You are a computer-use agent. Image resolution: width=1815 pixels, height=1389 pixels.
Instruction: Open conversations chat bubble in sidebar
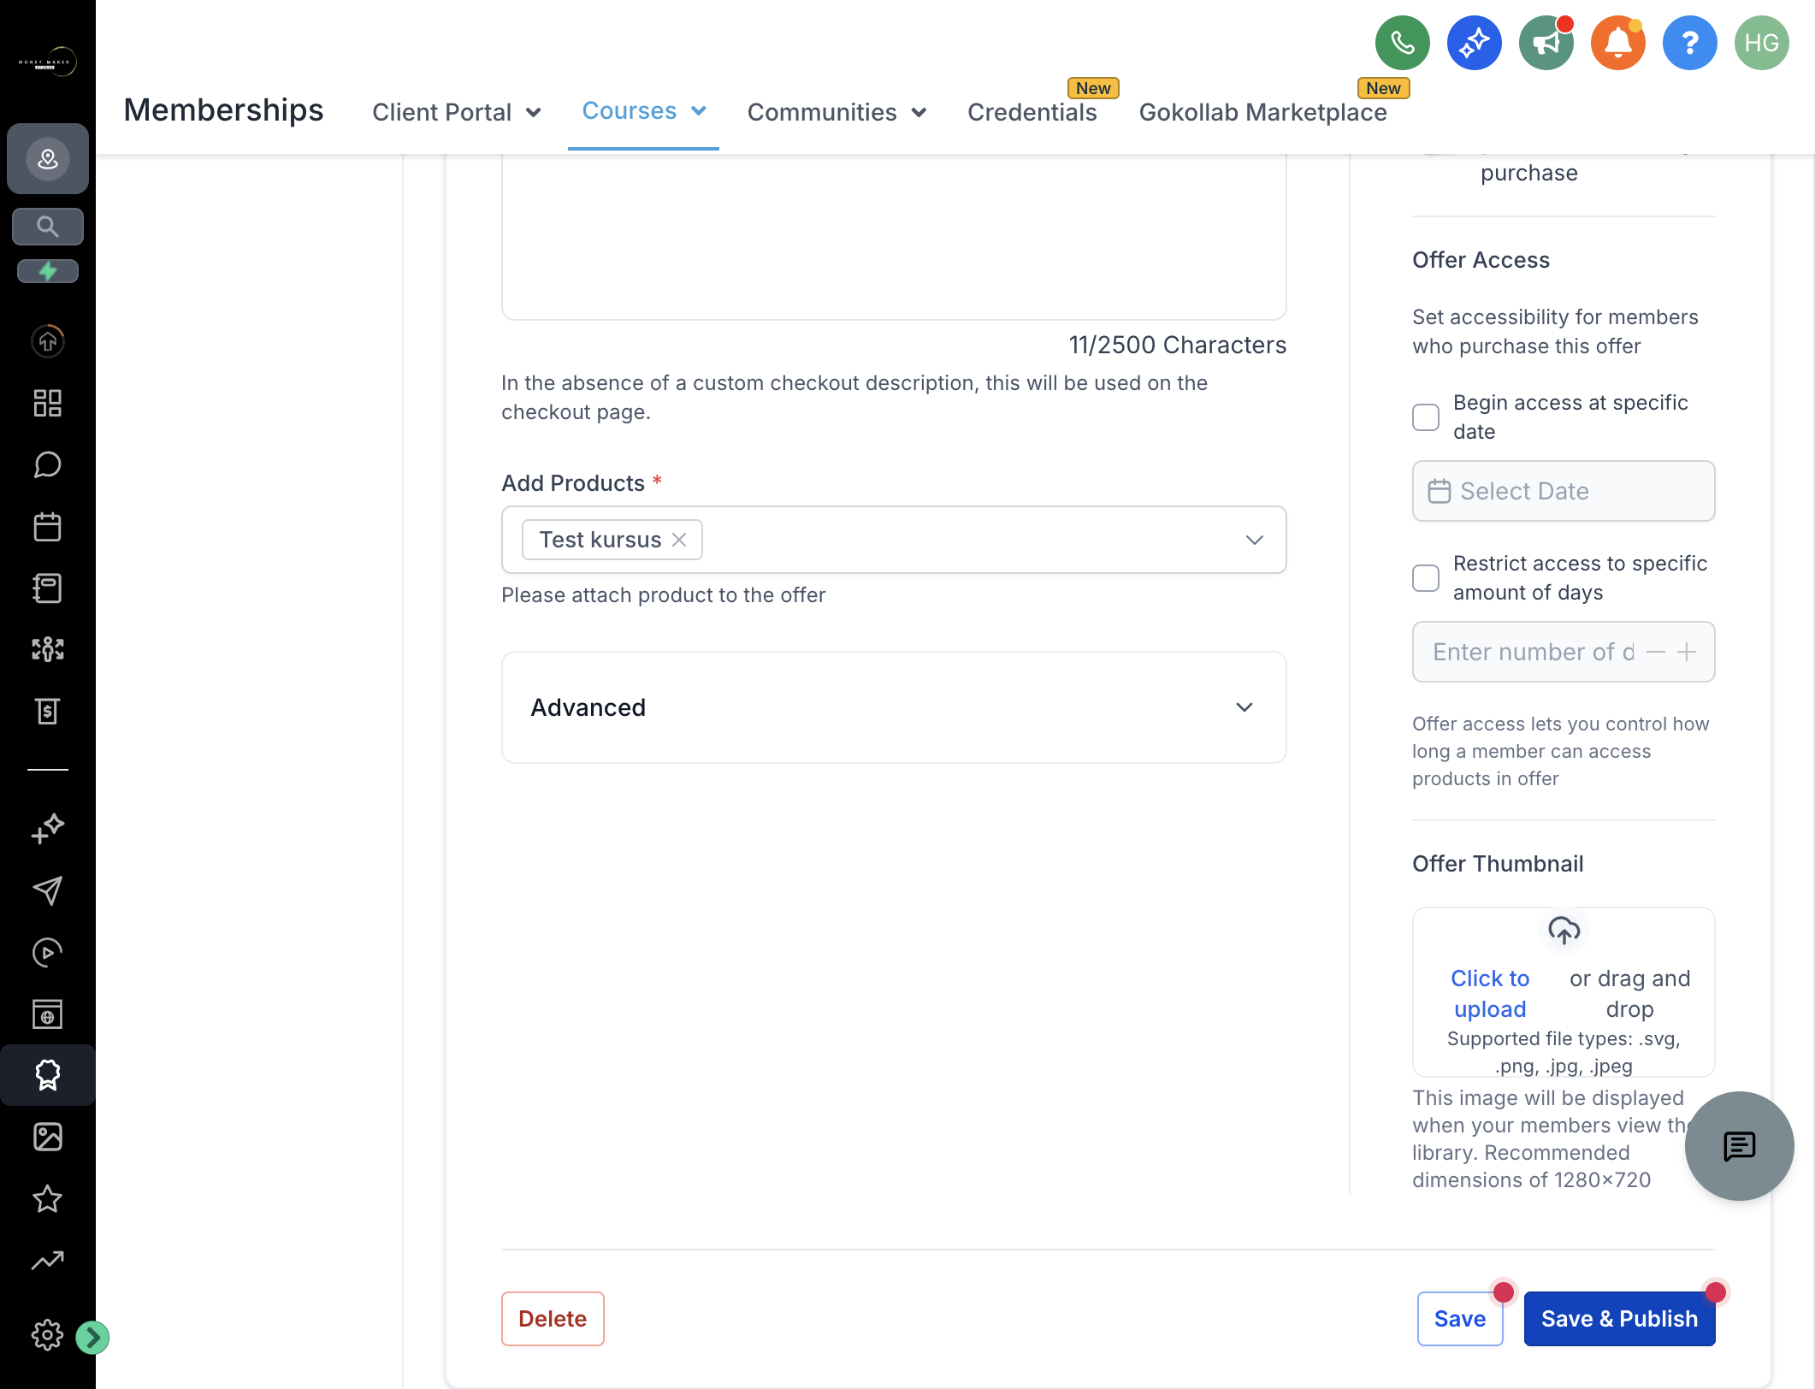[x=48, y=464]
